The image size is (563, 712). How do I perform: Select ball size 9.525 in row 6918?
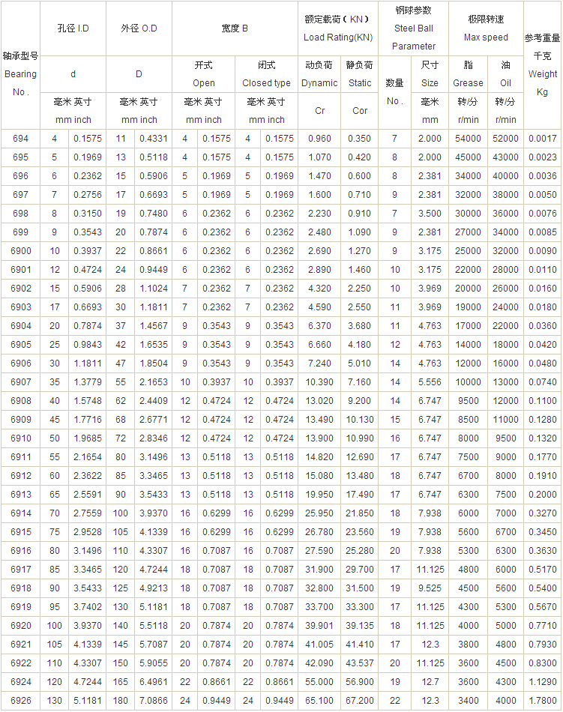[430, 588]
